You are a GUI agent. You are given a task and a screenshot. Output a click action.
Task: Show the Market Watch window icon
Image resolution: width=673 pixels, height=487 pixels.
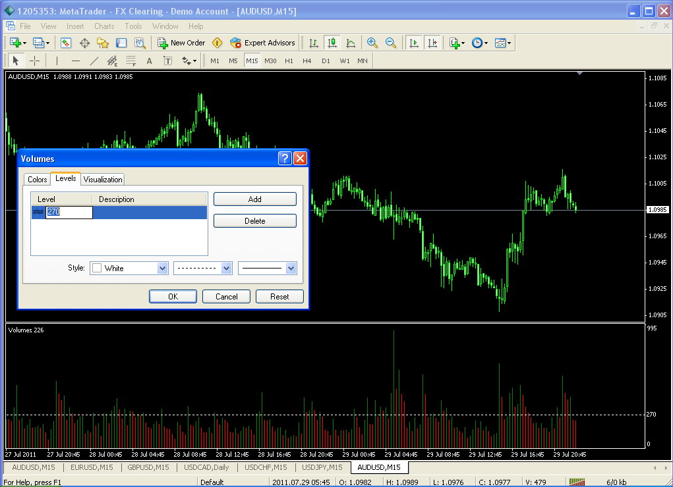(x=66, y=43)
